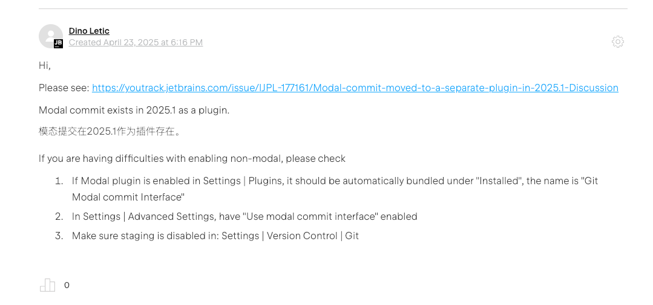Click the vote count showing 0

tap(67, 285)
